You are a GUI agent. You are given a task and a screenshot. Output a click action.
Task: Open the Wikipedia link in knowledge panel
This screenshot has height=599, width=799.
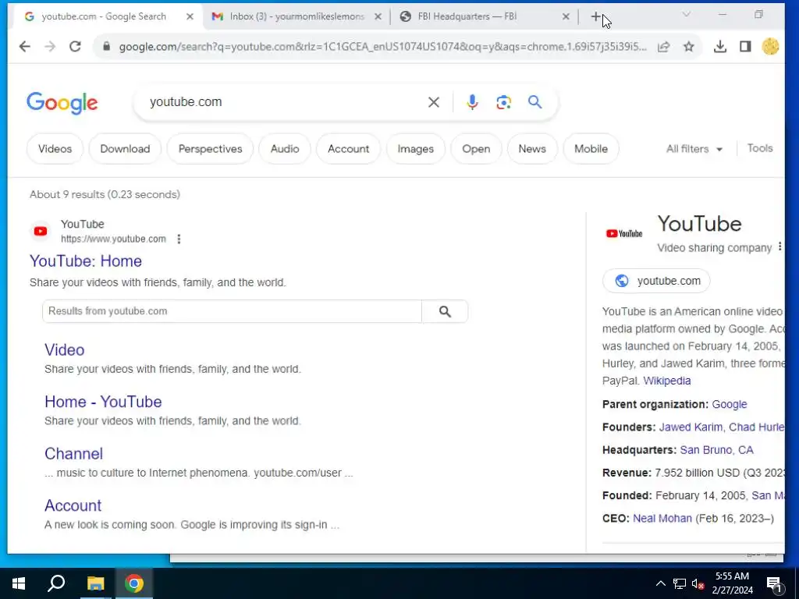[x=666, y=381]
